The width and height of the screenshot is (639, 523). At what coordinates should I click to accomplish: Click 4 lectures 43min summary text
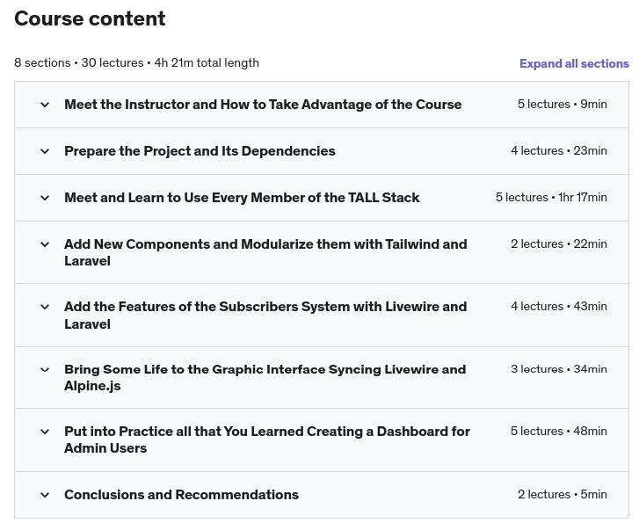pos(559,306)
